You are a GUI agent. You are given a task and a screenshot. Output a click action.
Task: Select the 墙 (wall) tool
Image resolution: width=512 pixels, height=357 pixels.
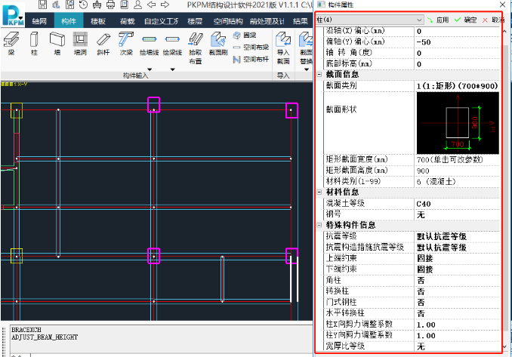click(57, 44)
